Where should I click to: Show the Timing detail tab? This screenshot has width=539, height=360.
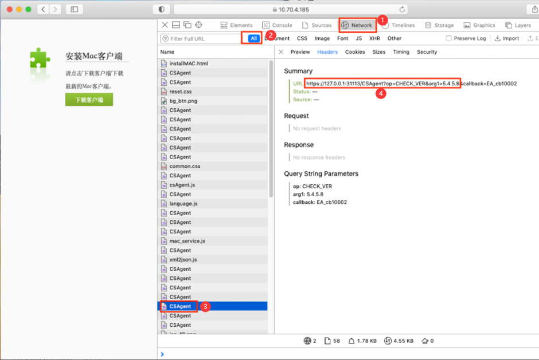click(401, 52)
